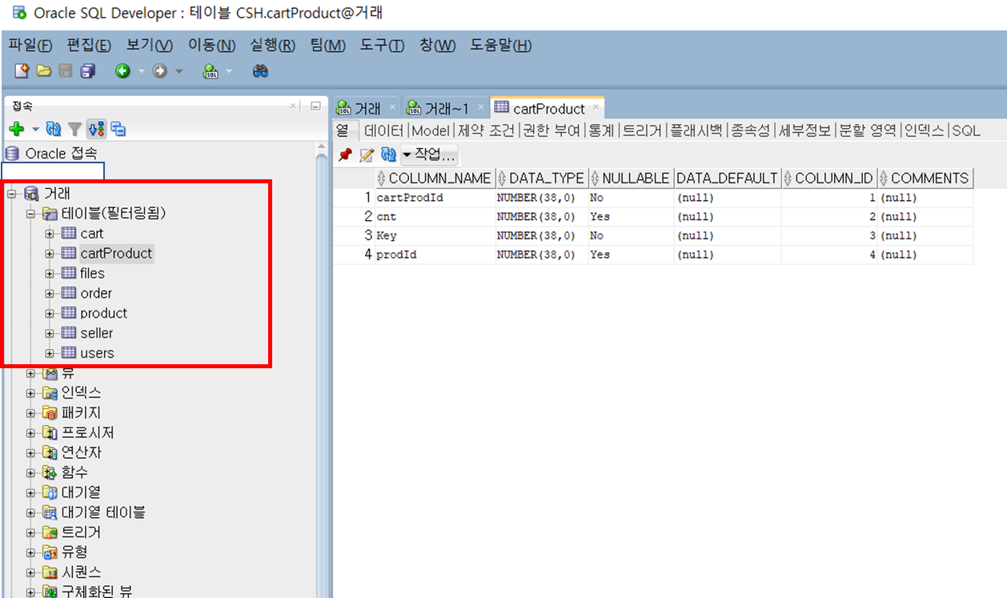The height and width of the screenshot is (598, 1007).
Task: Refresh the cartProduct column view
Action: [x=388, y=155]
